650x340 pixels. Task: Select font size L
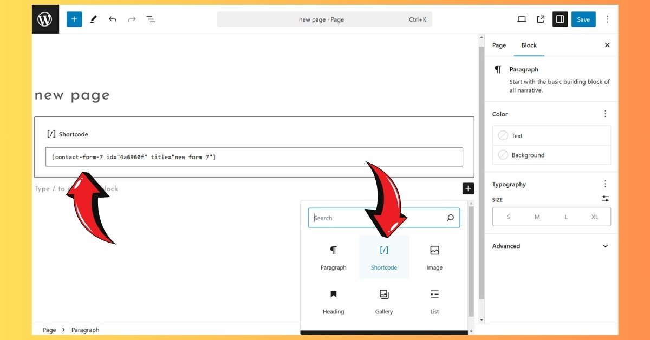point(566,217)
